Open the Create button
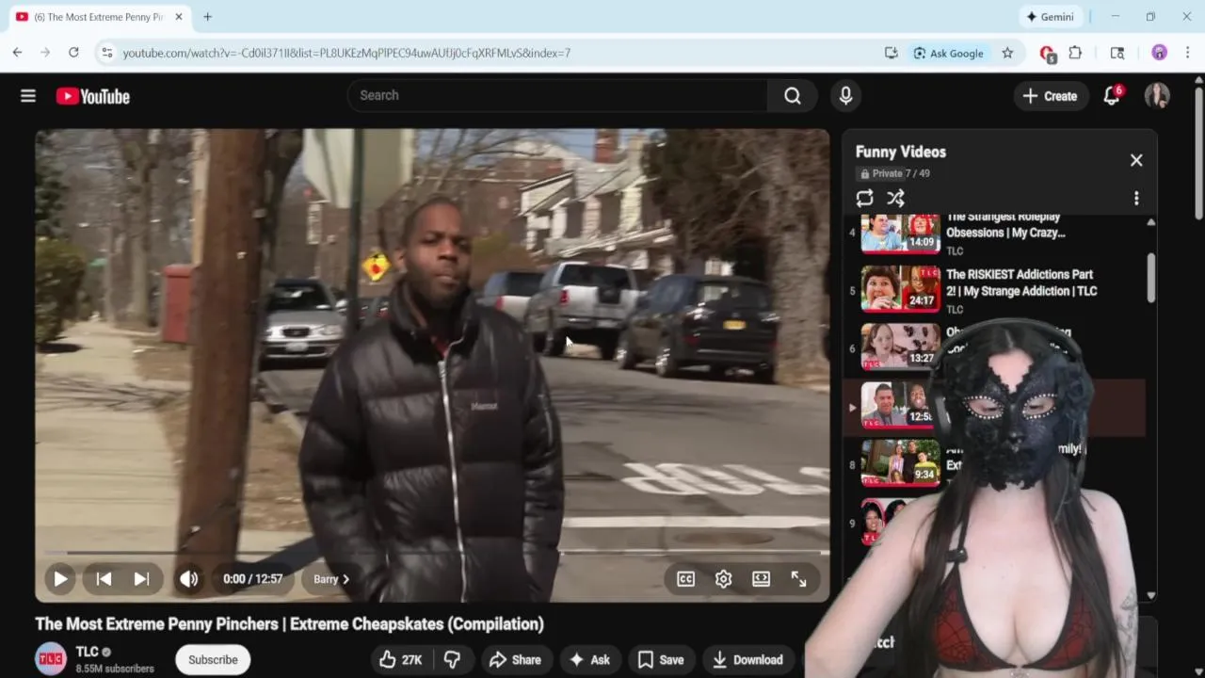This screenshot has width=1205, height=678. pyautogui.click(x=1050, y=95)
